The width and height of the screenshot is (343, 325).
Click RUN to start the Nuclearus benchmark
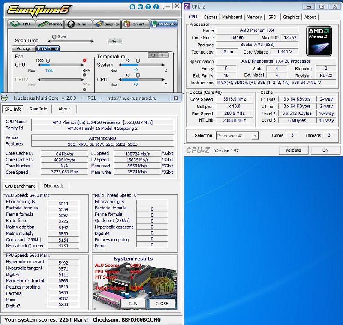tap(133, 304)
